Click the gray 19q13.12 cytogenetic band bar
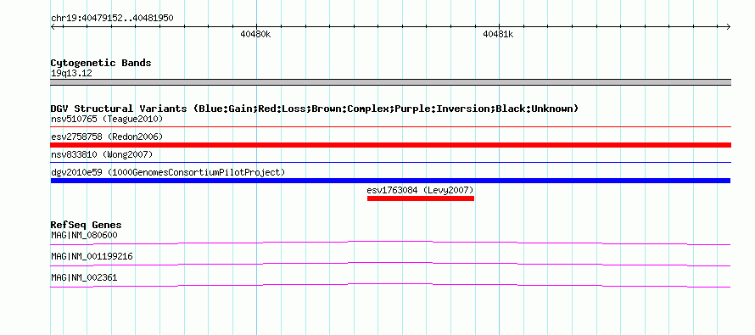The image size is (755, 335). tap(390, 82)
